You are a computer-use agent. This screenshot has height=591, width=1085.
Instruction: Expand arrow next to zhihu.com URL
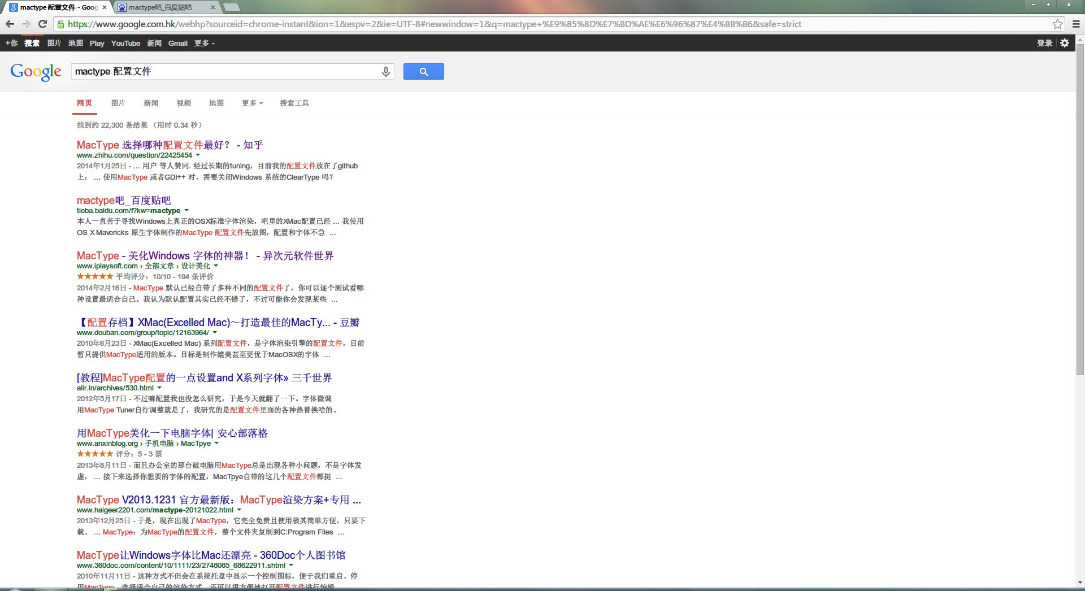[198, 155]
